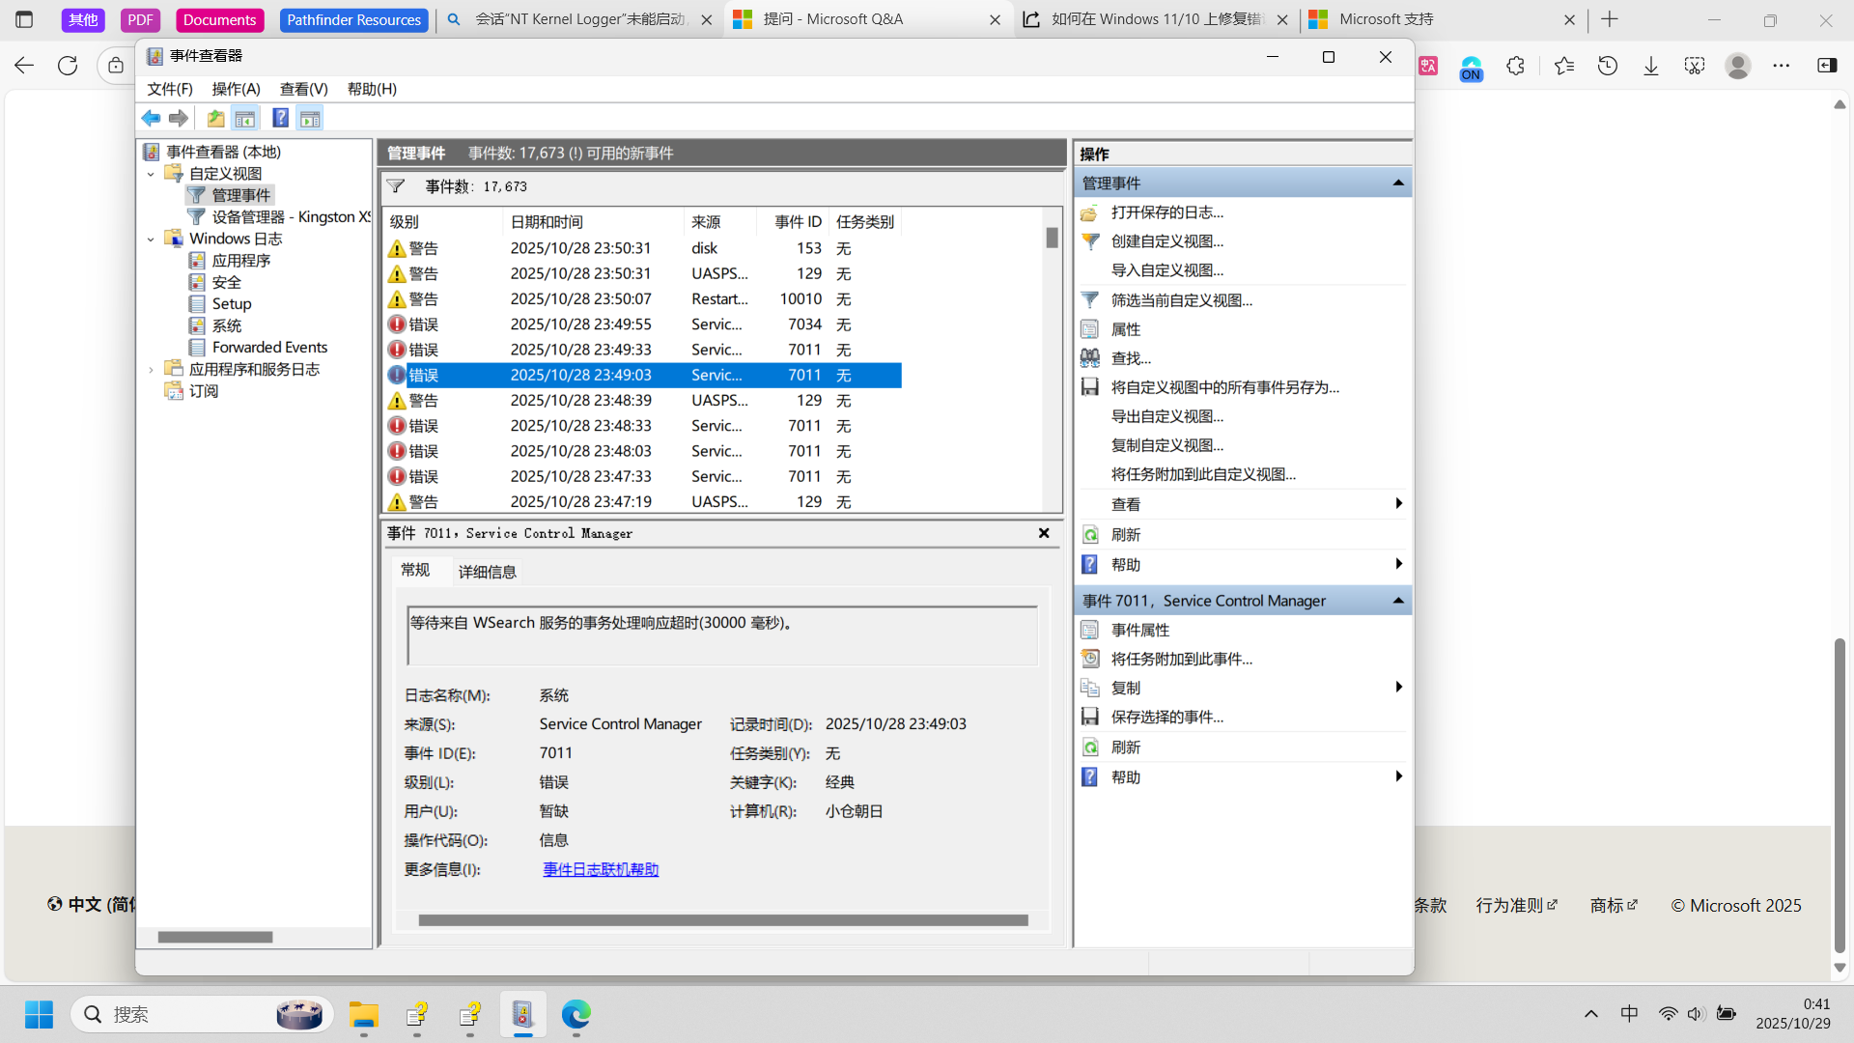Screen dimensions: 1854x1043
Task: Click 筛选当前自定义视图 action
Action: (1181, 300)
